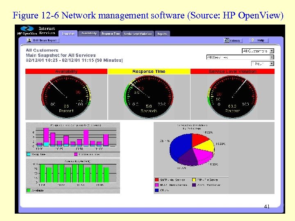Click the 'All Customers' heading text
The width and height of the screenshot is (295, 221).
coord(42,50)
